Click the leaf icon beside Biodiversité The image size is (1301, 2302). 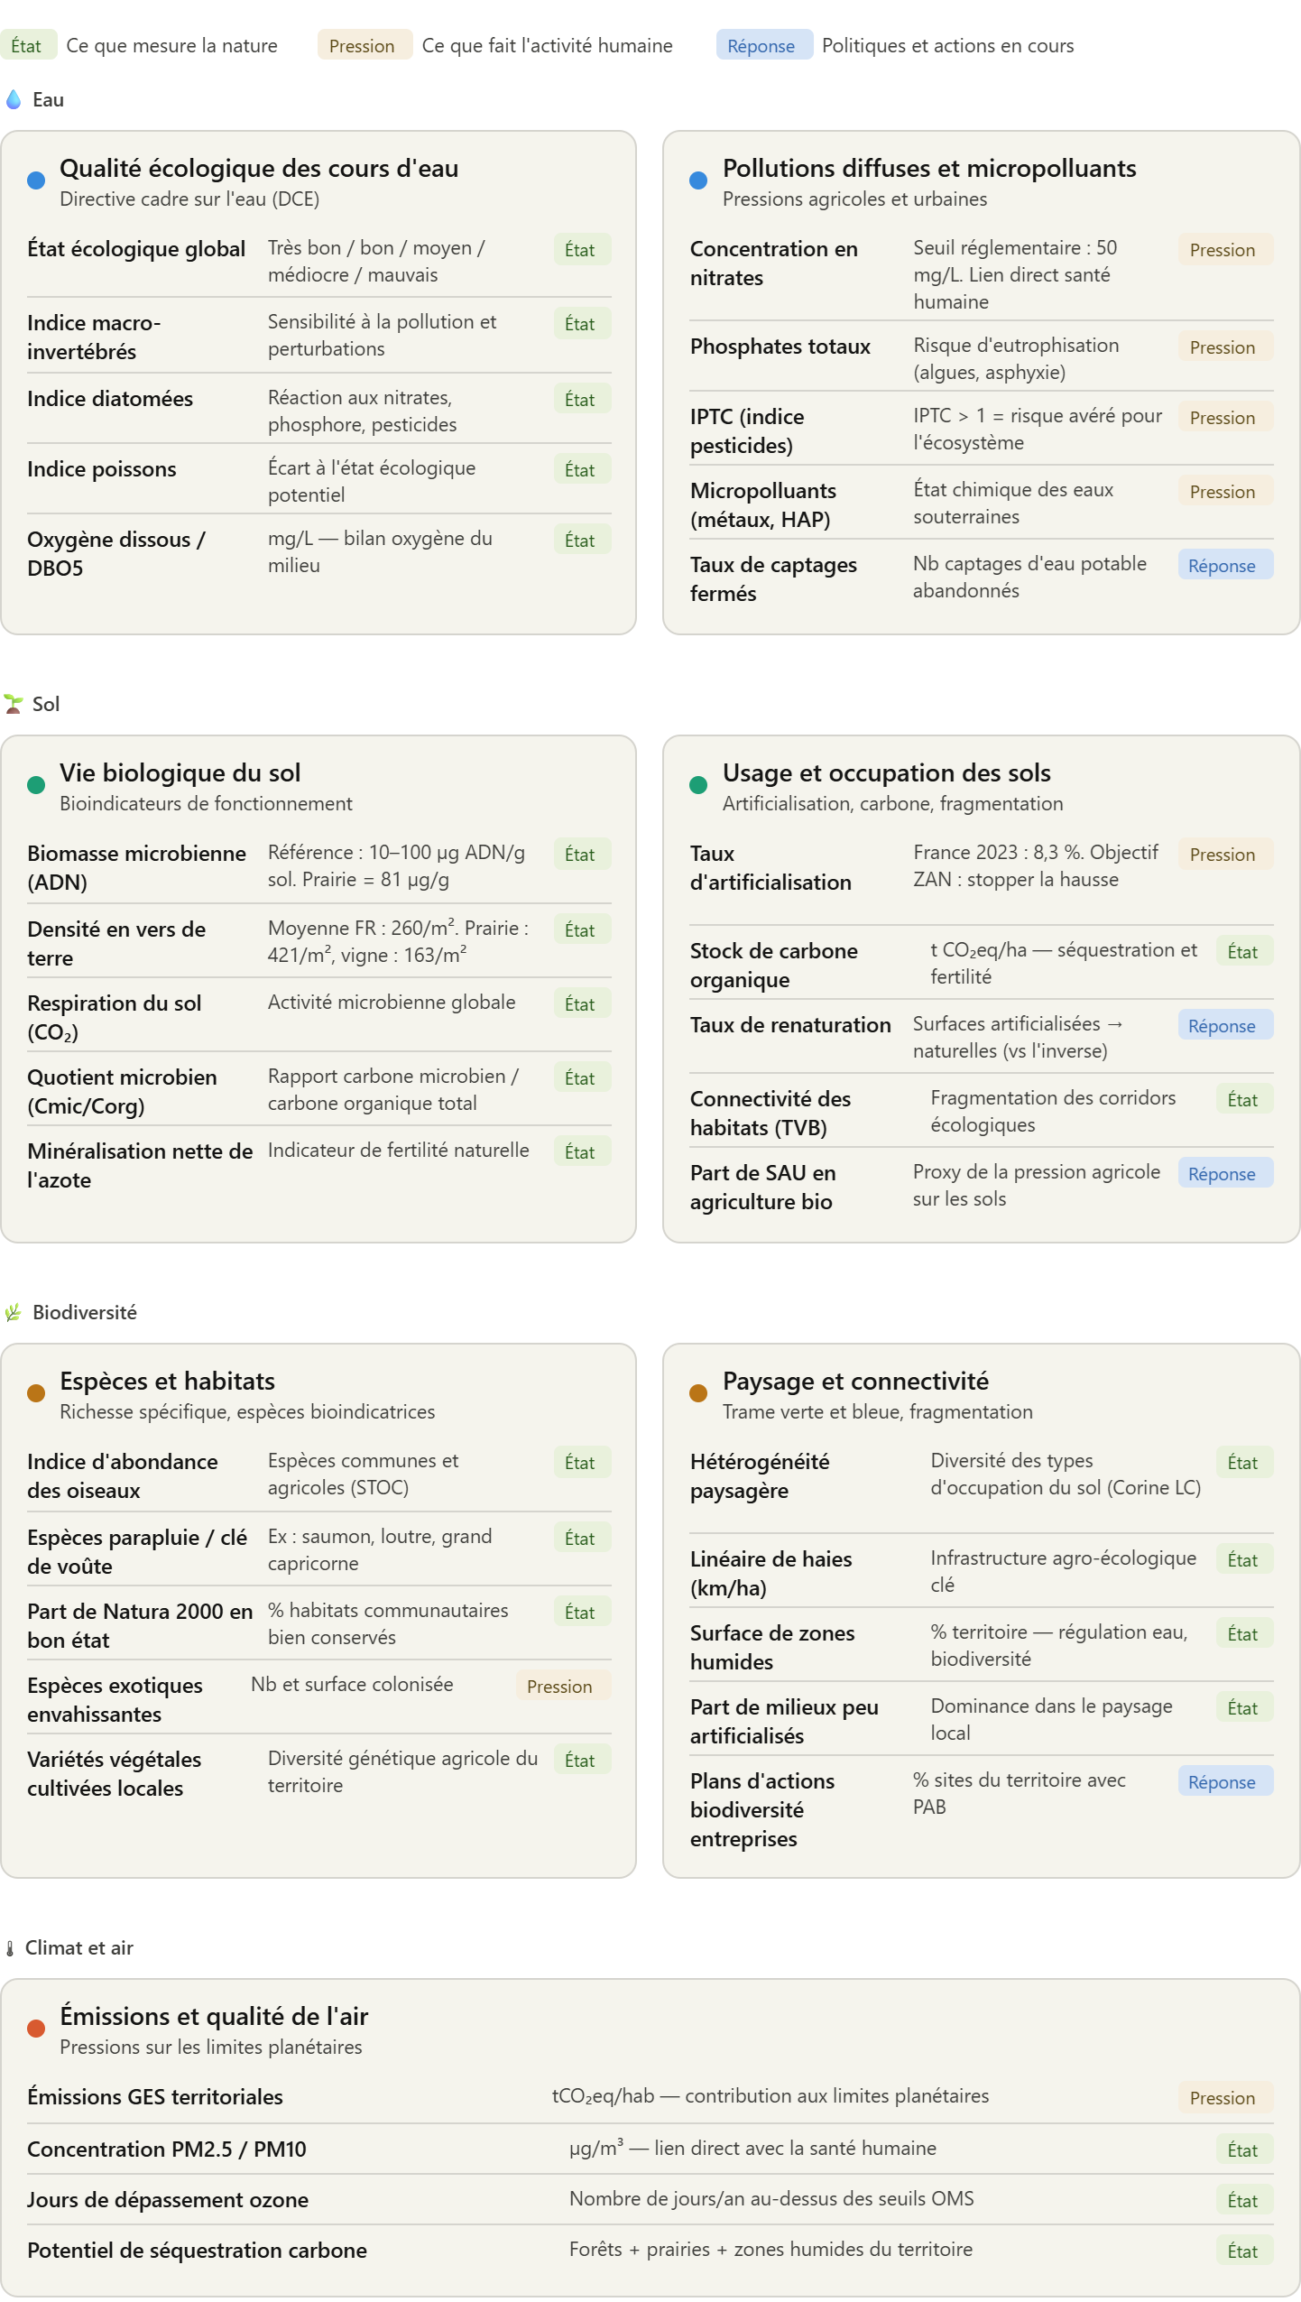pos(14,1312)
